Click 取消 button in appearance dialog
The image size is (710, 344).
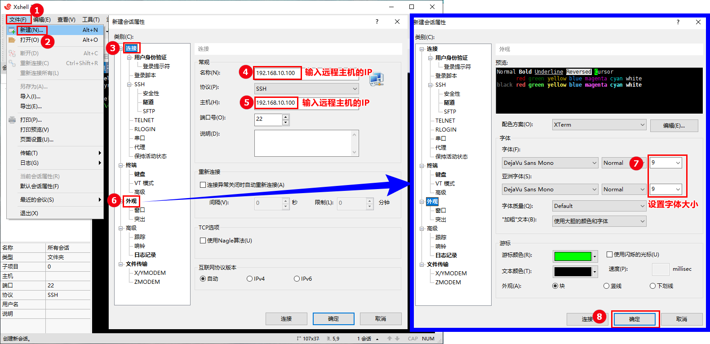682,319
